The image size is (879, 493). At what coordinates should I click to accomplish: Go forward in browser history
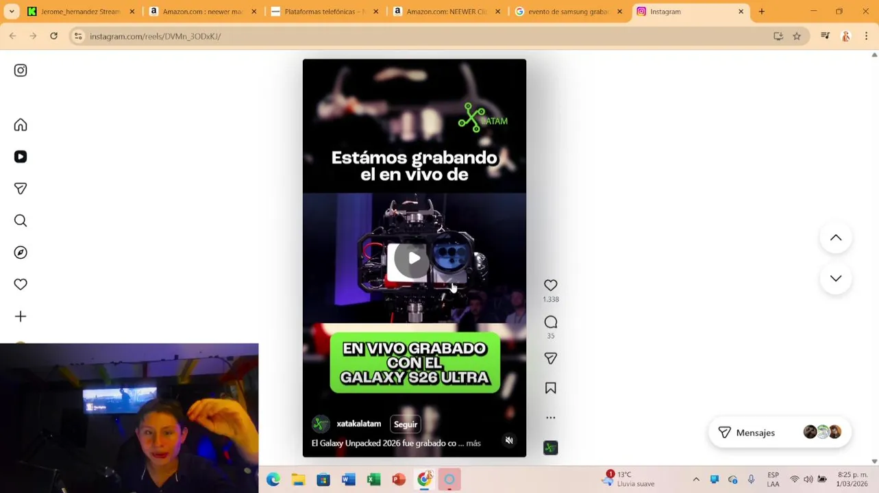point(33,36)
